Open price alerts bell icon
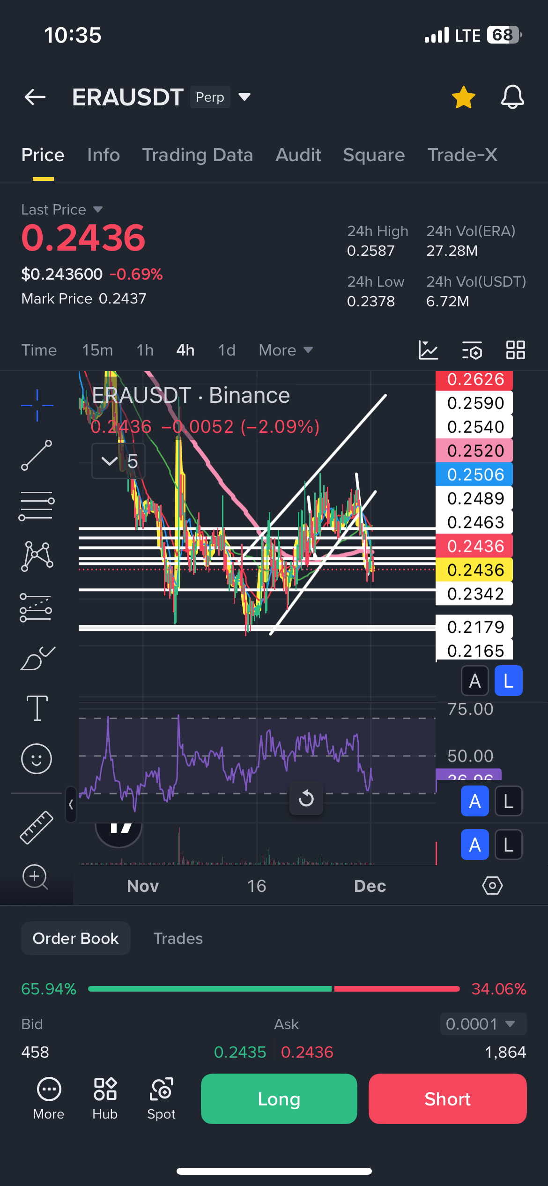548x1186 pixels. [512, 97]
